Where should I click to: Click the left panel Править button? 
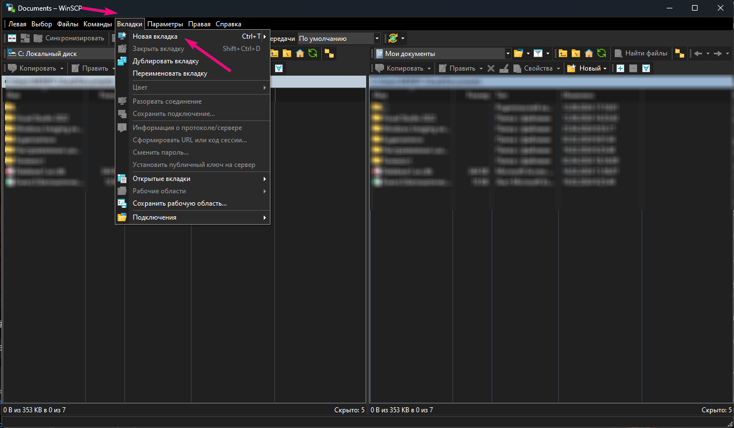point(90,68)
